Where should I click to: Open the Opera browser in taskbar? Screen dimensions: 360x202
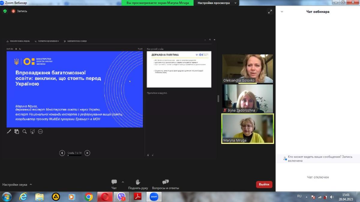point(105,197)
